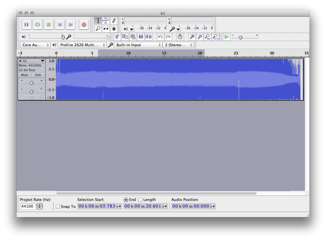Select the Zoom tool in the tools palette
Screen dimensions: 326x240
(98, 29)
